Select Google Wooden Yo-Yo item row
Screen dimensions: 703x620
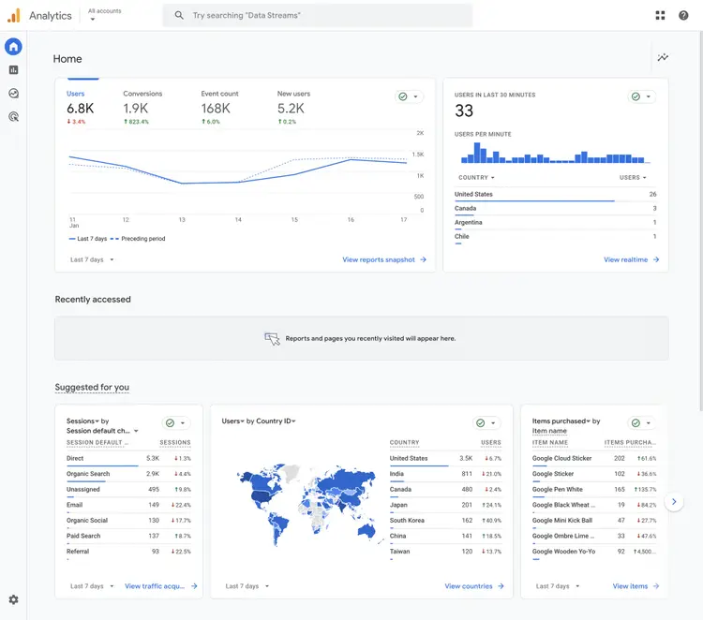(x=594, y=553)
